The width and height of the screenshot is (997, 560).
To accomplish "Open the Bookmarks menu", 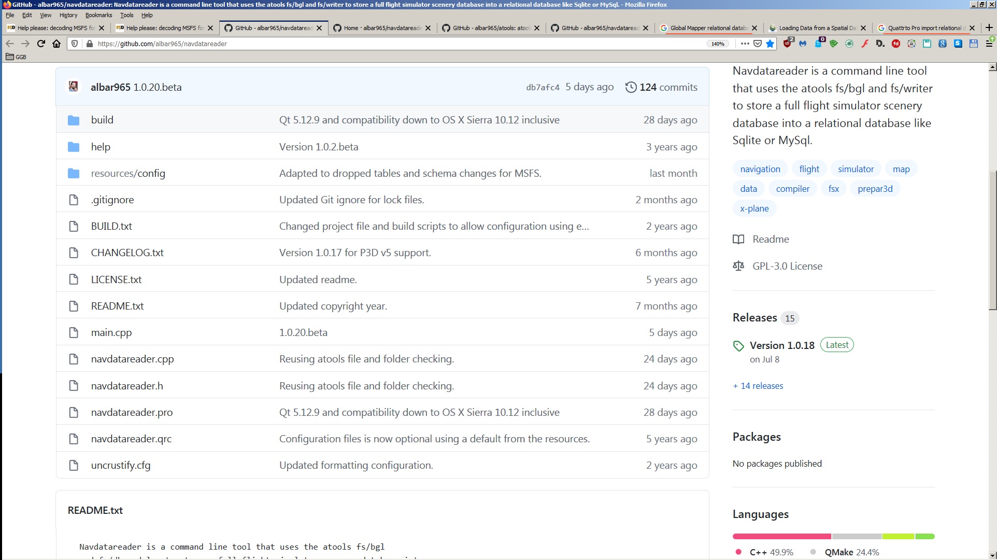I will coord(98,15).
